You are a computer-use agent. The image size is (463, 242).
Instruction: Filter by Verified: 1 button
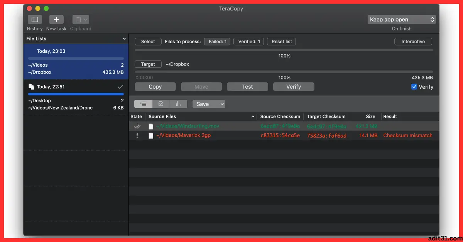pyautogui.click(x=249, y=42)
